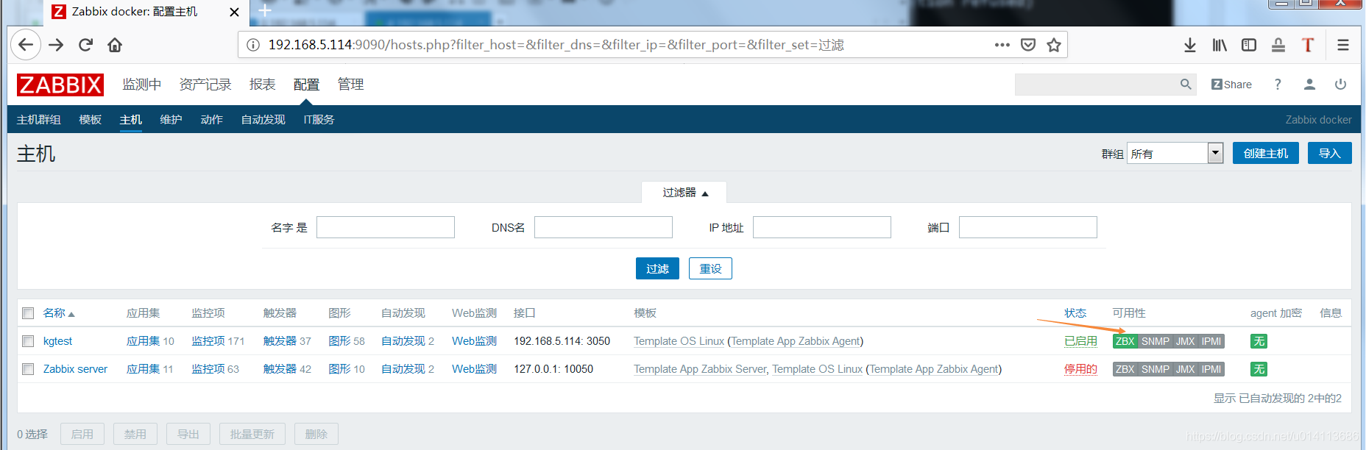Click the IP 地址 input field
Screen dimensions: 1366x450
[x=822, y=227]
